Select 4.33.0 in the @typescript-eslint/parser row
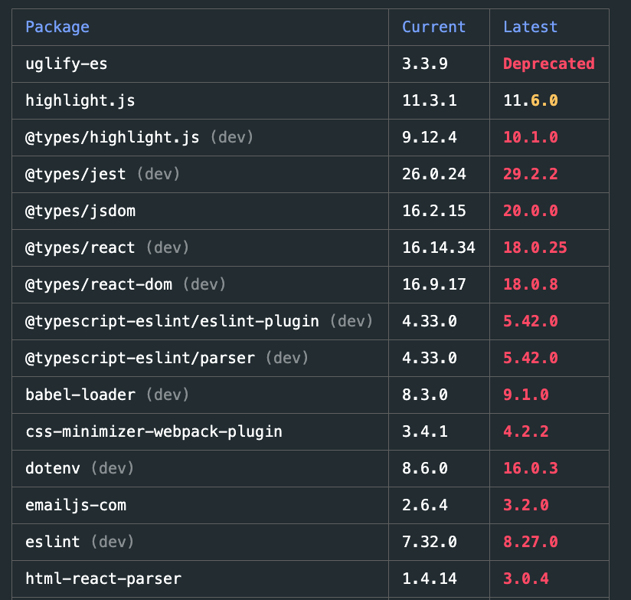Image resolution: width=631 pixels, height=600 pixels. coord(430,358)
